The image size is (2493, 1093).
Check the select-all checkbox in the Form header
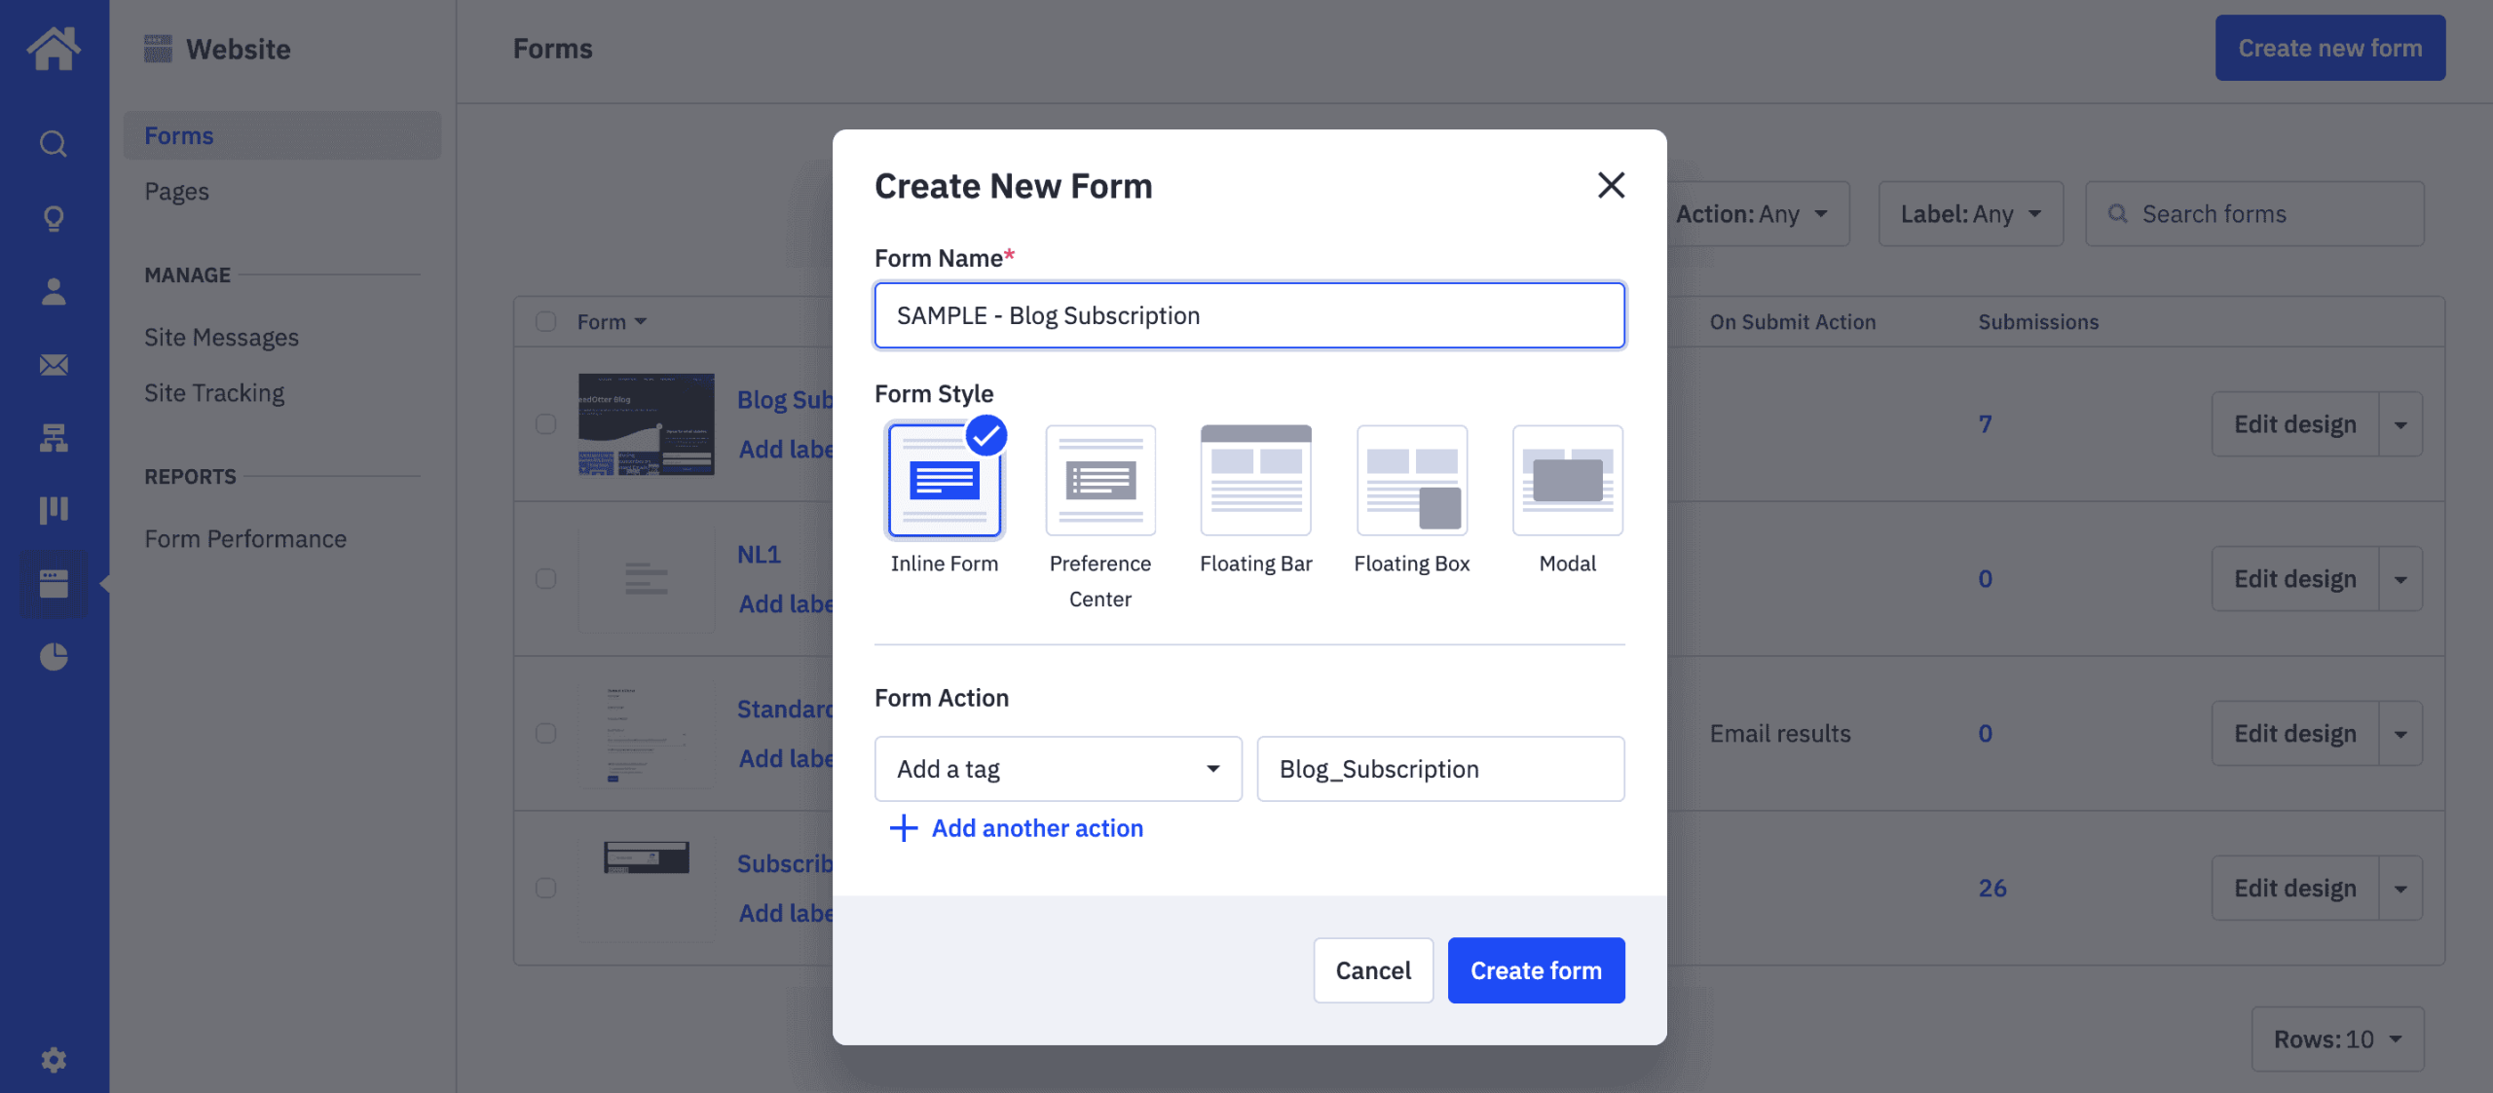pyautogui.click(x=545, y=321)
